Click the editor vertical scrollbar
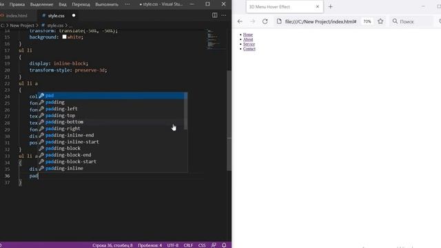 click(229, 121)
